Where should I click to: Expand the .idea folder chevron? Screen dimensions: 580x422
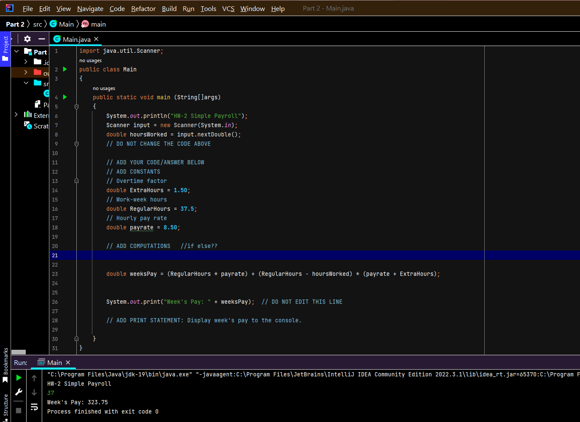(x=26, y=62)
